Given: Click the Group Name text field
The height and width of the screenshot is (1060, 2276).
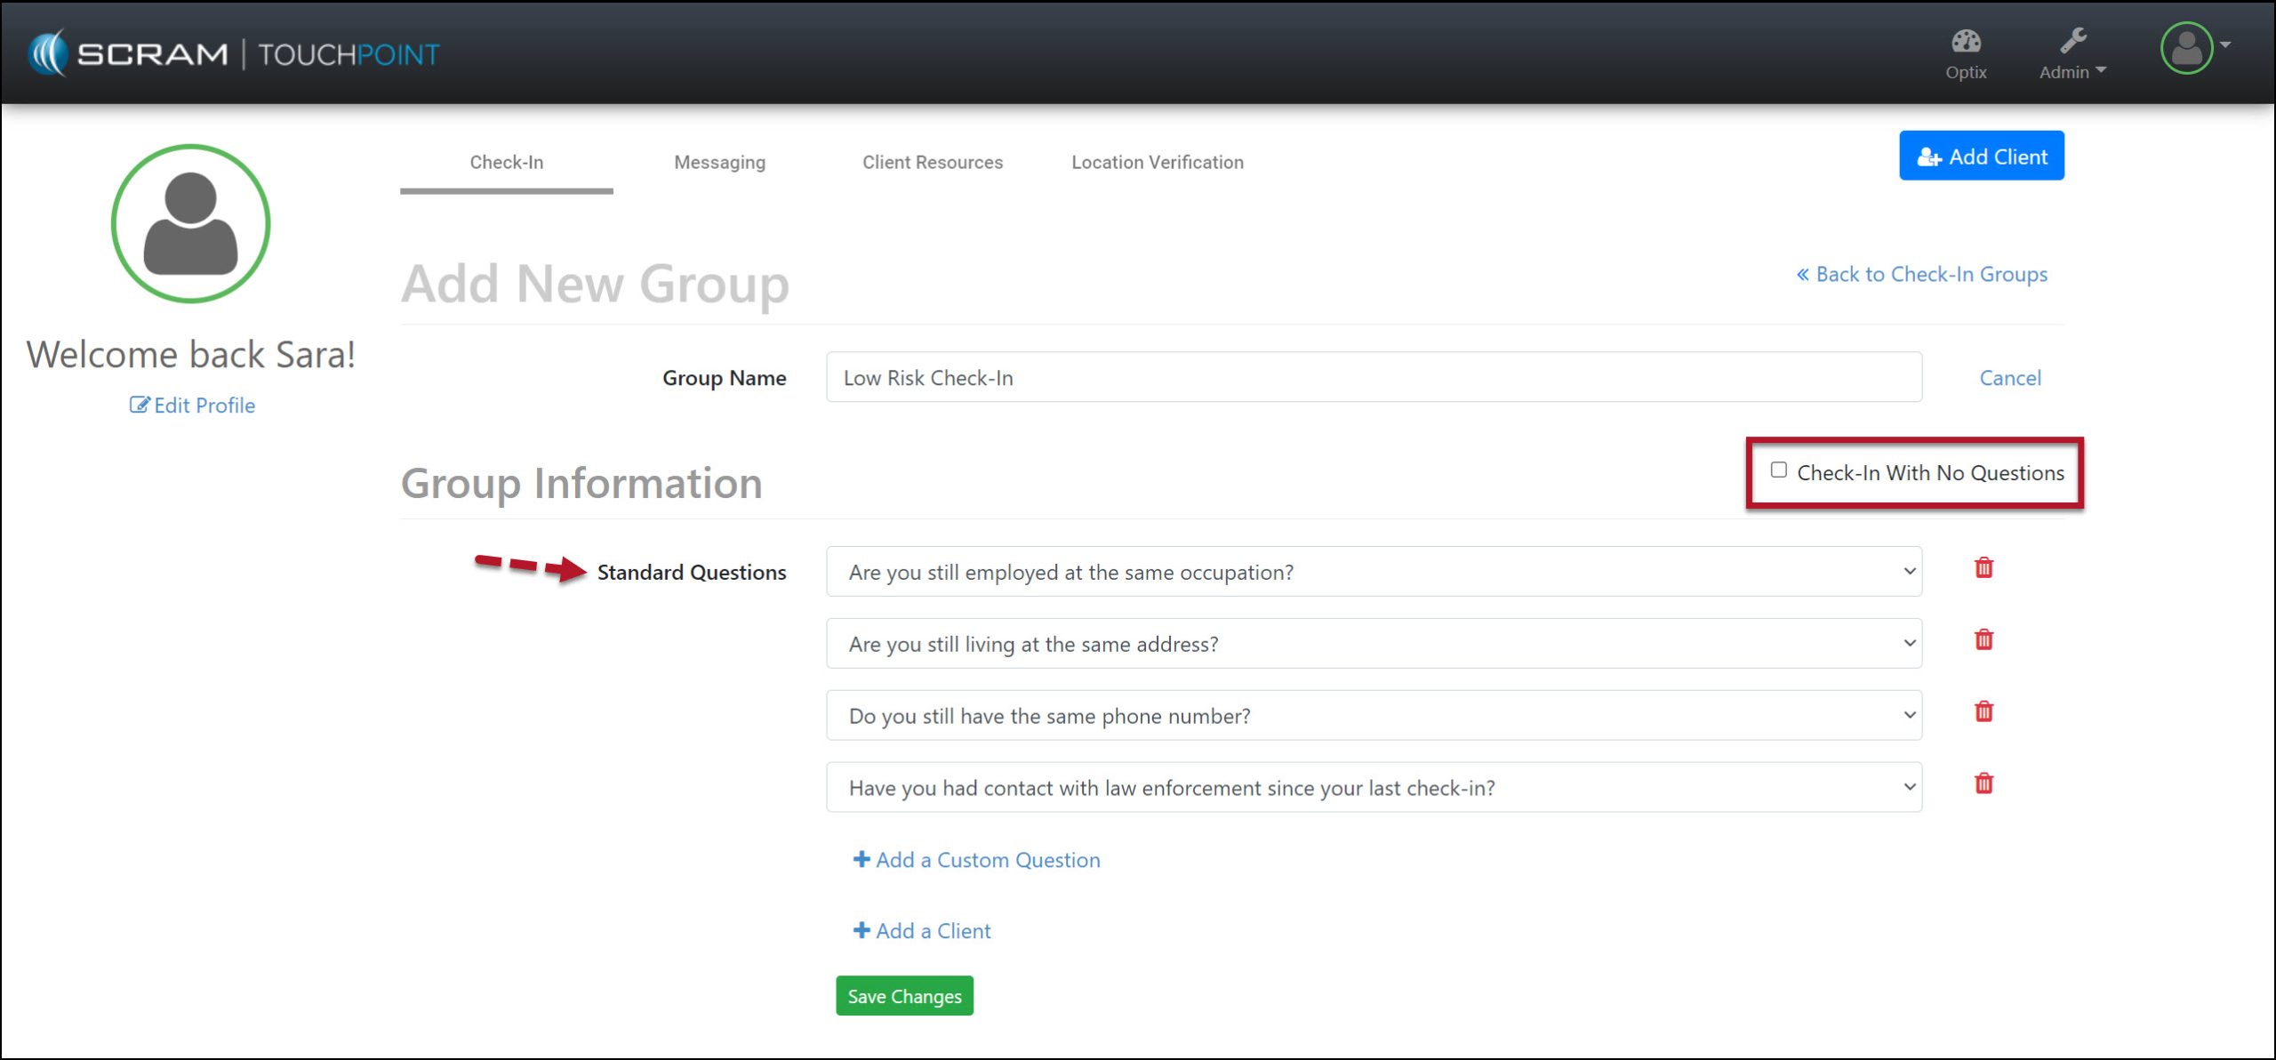Looking at the screenshot, I should coord(1374,378).
